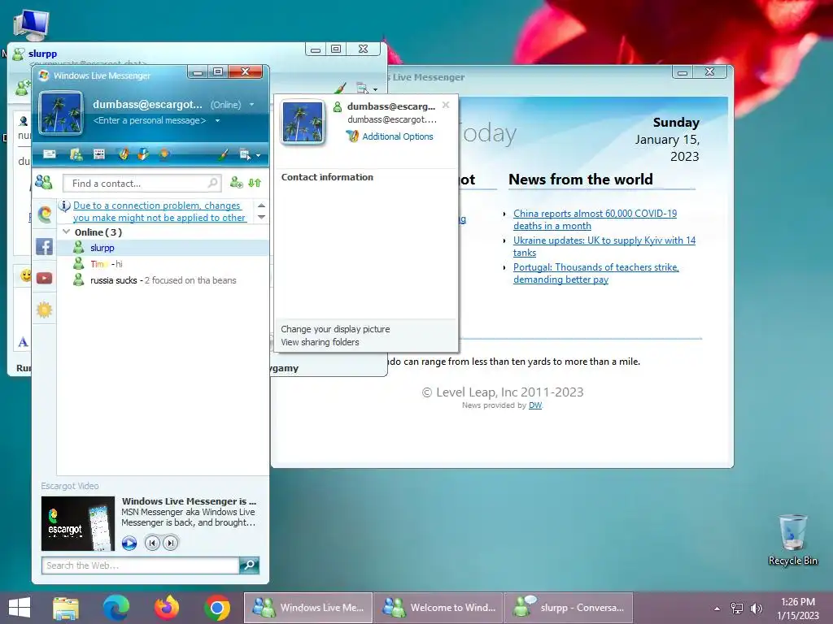Switch to 'Welcome to Wind...' taskbar window

pyautogui.click(x=438, y=608)
